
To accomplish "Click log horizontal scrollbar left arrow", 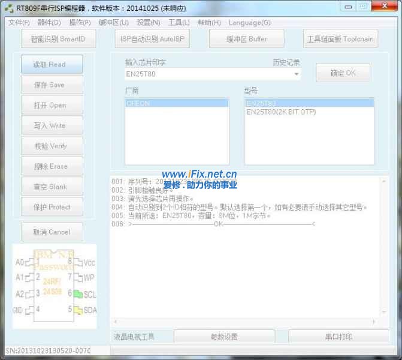I will point(115,321).
